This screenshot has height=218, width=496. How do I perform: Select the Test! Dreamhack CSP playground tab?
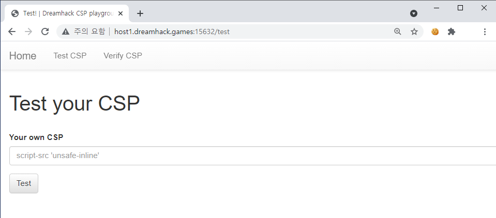click(66, 13)
